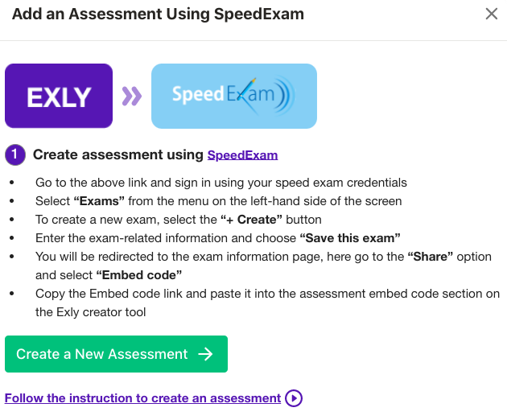Open the SpeedExam hyperlink in step 1

pyautogui.click(x=242, y=155)
